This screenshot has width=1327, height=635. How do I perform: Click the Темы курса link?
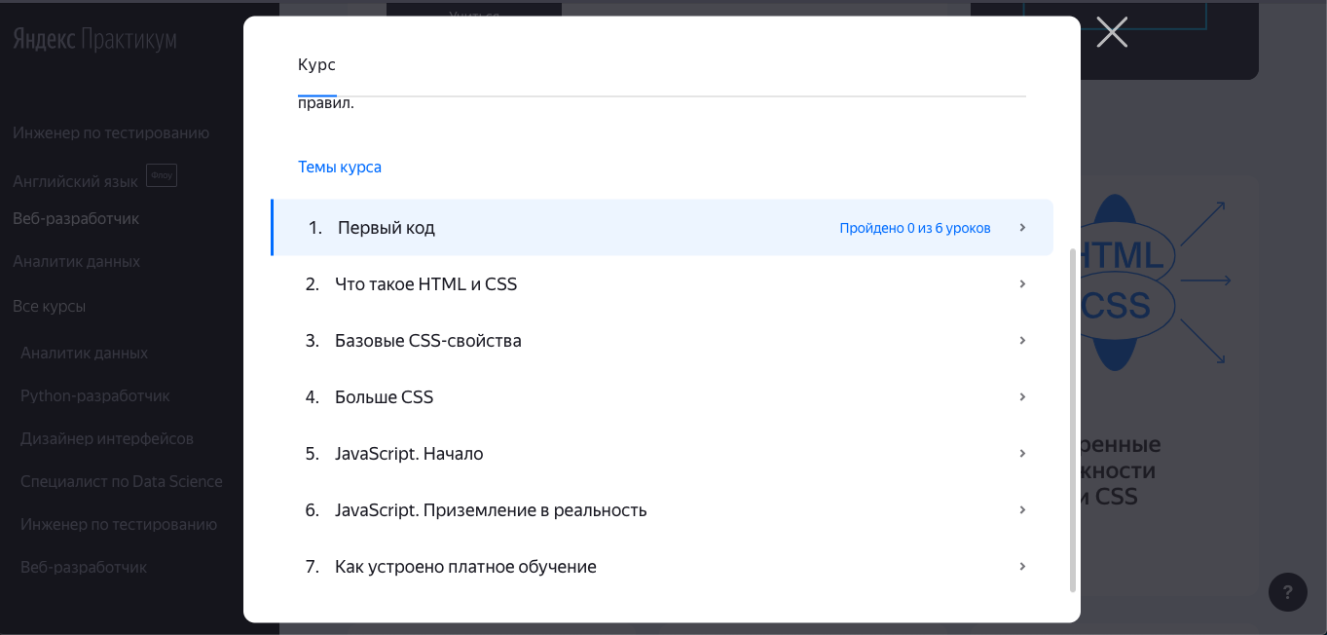[340, 168]
